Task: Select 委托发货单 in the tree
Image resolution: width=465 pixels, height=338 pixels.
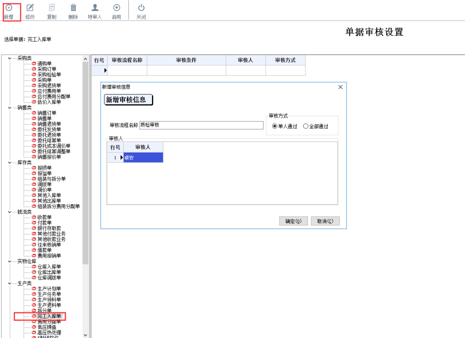Action: pos(49,129)
